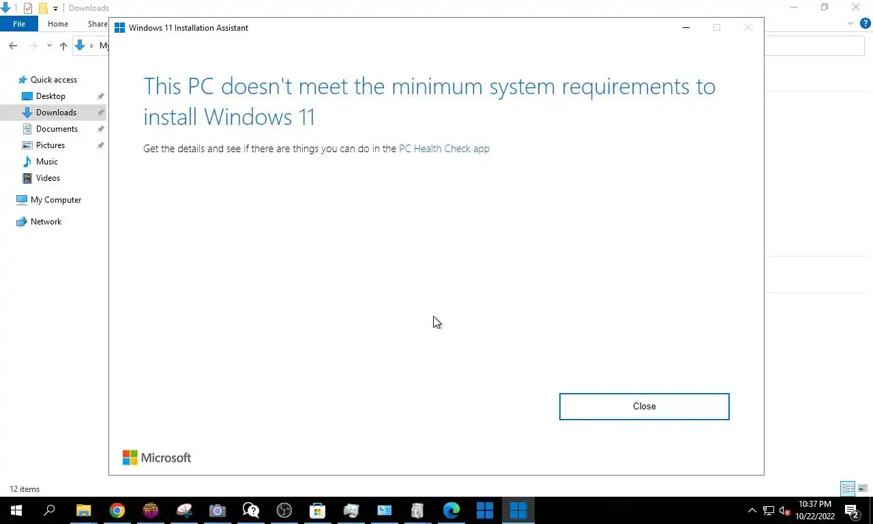Open Documents in the navigation pane
The image size is (873, 524).
point(57,129)
